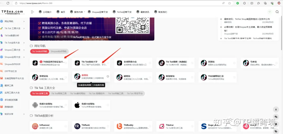Switch to the Tik Tok传输工具 tab
This screenshot has width=283, height=134.
tap(116, 94)
